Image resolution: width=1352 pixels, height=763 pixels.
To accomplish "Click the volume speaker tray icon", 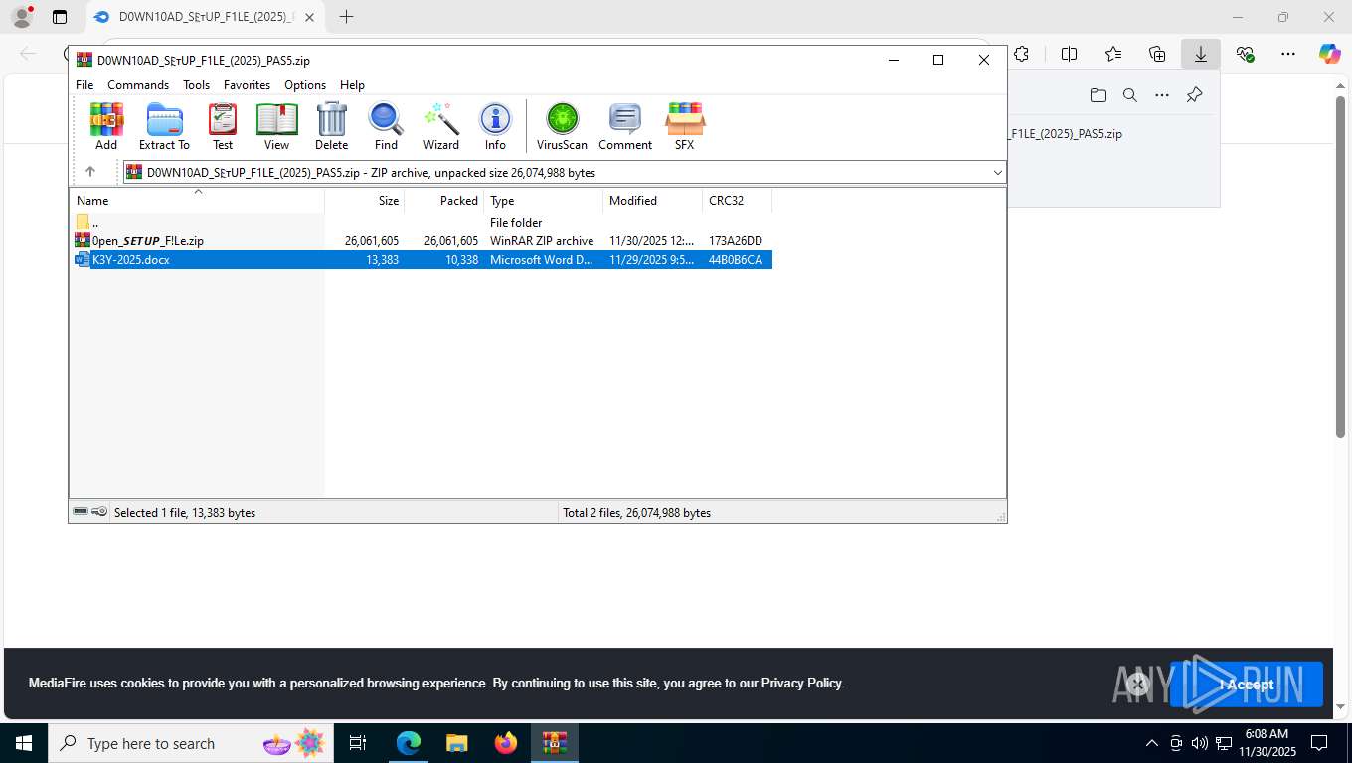I will pyautogui.click(x=1199, y=743).
